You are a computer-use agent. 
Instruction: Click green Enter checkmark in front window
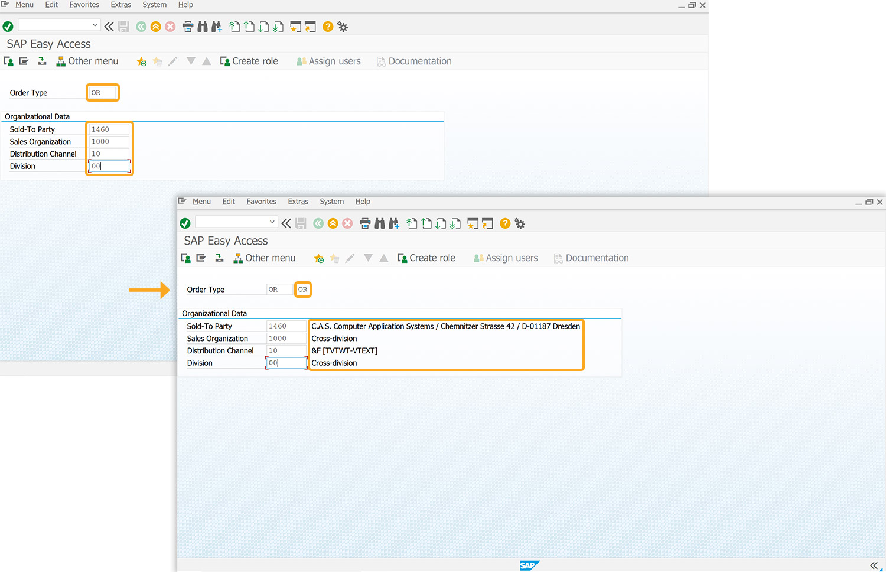pyautogui.click(x=185, y=223)
